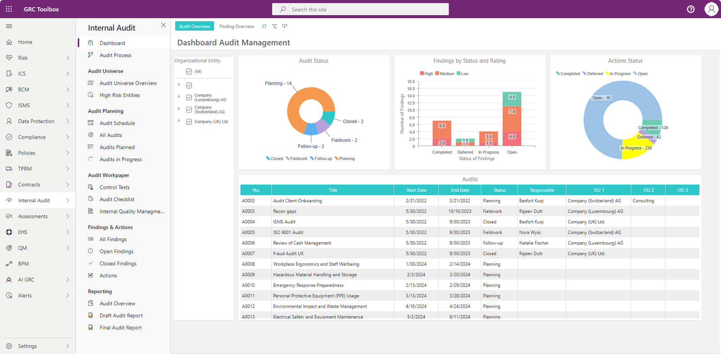Click the Search this site field

click(x=360, y=9)
